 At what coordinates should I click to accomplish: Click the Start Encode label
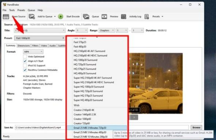(x=73, y=16)
